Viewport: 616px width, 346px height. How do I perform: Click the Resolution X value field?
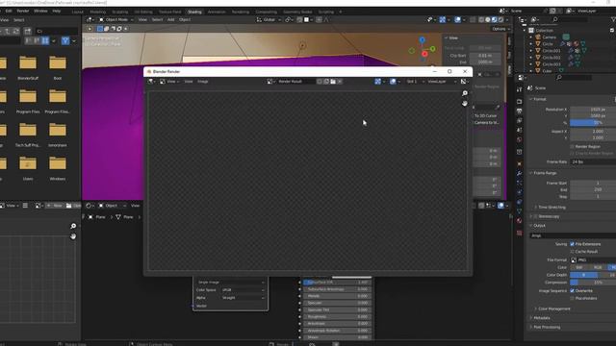click(x=593, y=110)
